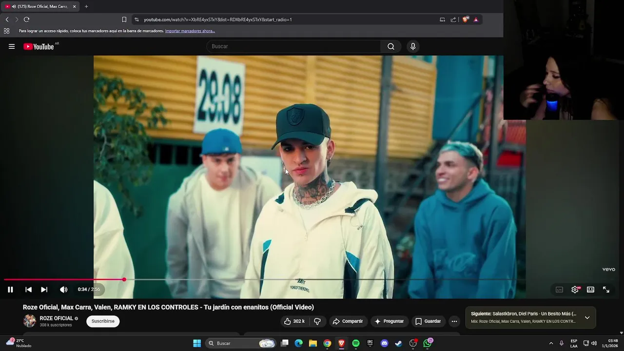Switch to theater mode
The width and height of the screenshot is (624, 351).
(590, 290)
